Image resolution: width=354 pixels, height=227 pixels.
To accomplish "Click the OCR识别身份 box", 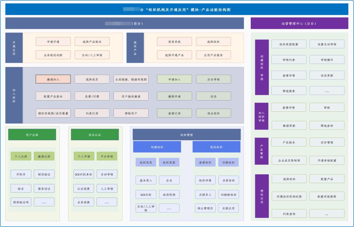I will point(84,174).
